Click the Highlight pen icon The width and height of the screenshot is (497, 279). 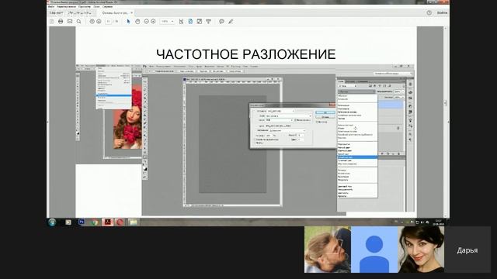pyautogui.click(x=231, y=22)
